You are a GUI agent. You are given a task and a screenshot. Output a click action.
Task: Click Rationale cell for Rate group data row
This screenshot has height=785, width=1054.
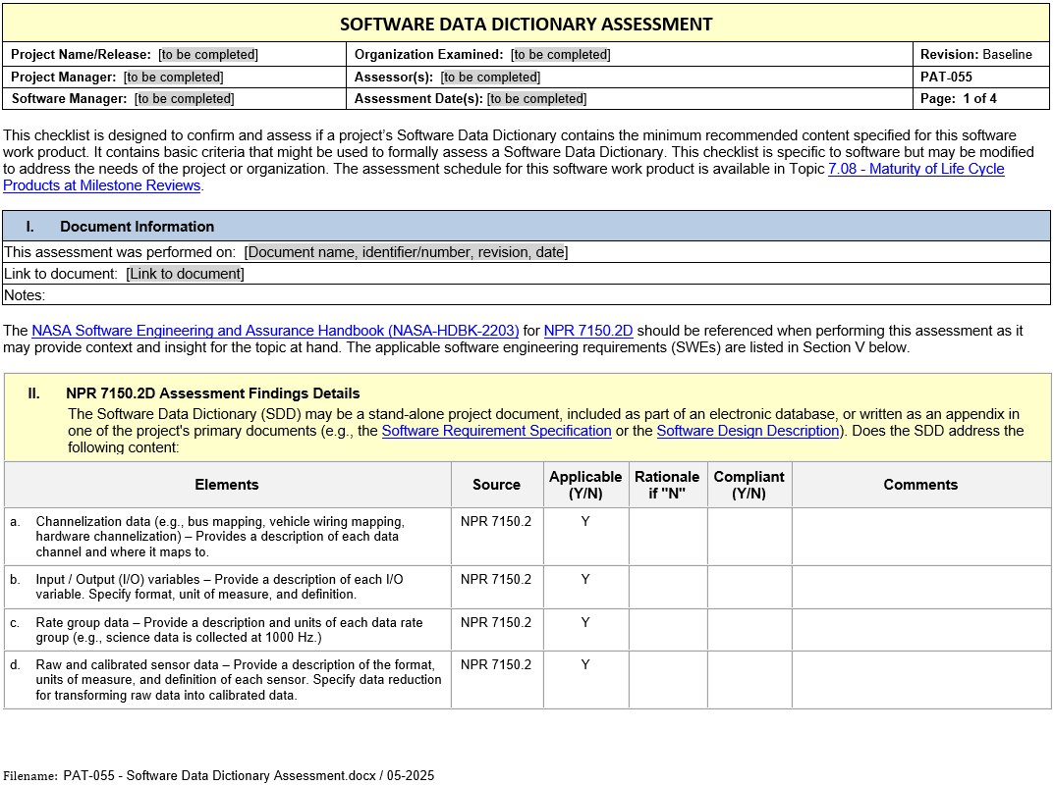[667, 629]
